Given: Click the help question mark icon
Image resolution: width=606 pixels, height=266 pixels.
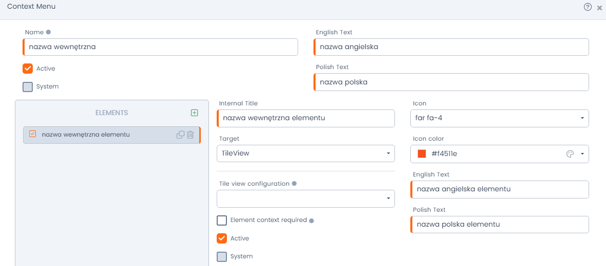Looking at the screenshot, I should click(x=588, y=7).
